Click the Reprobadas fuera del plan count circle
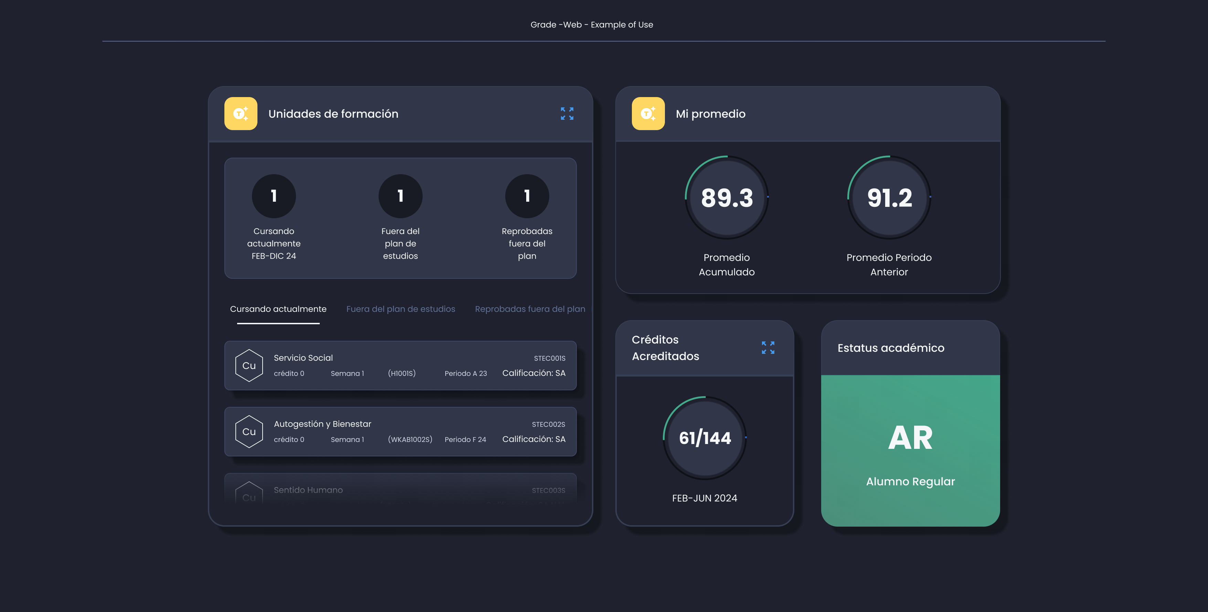The image size is (1208, 612). point(527,196)
